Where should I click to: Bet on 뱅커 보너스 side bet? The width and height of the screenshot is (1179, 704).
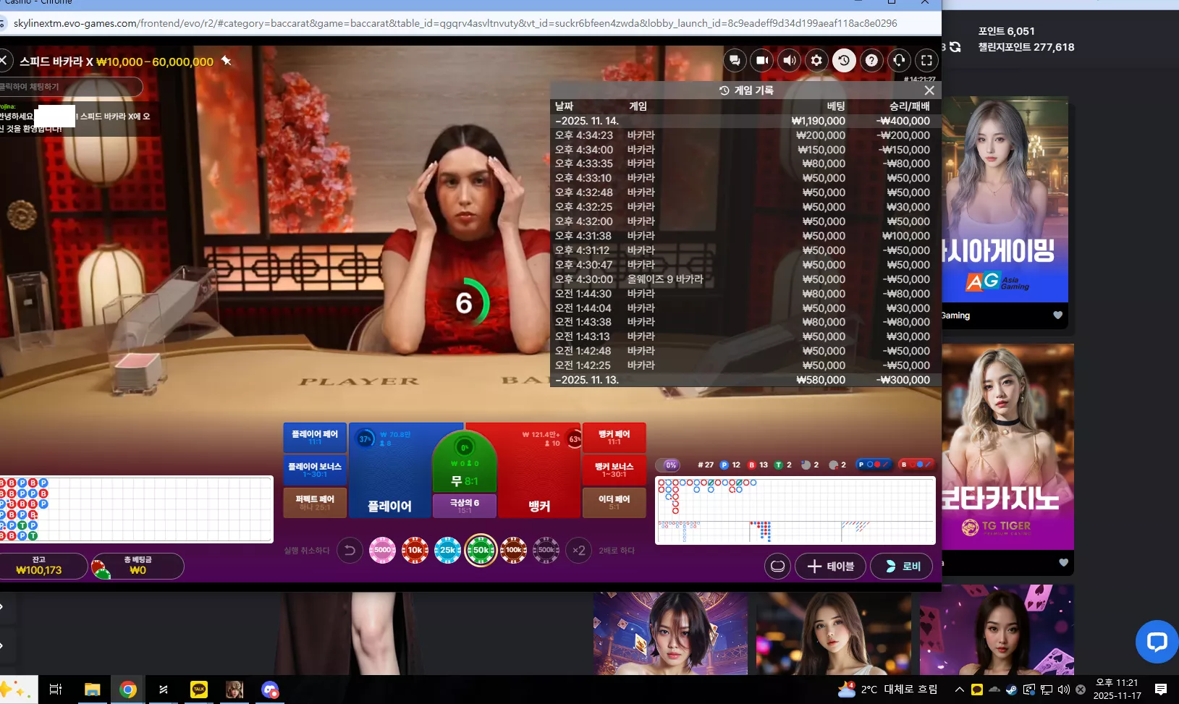(614, 470)
